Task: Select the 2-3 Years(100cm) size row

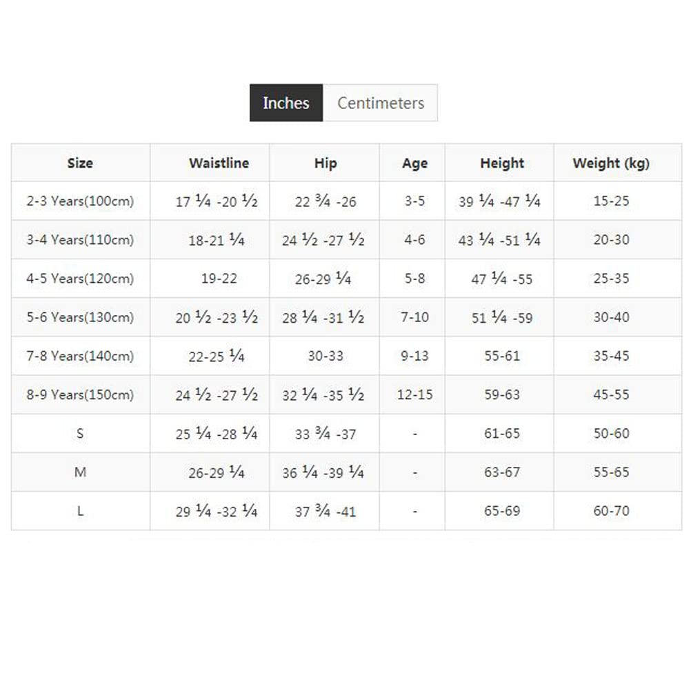Action: point(346,201)
